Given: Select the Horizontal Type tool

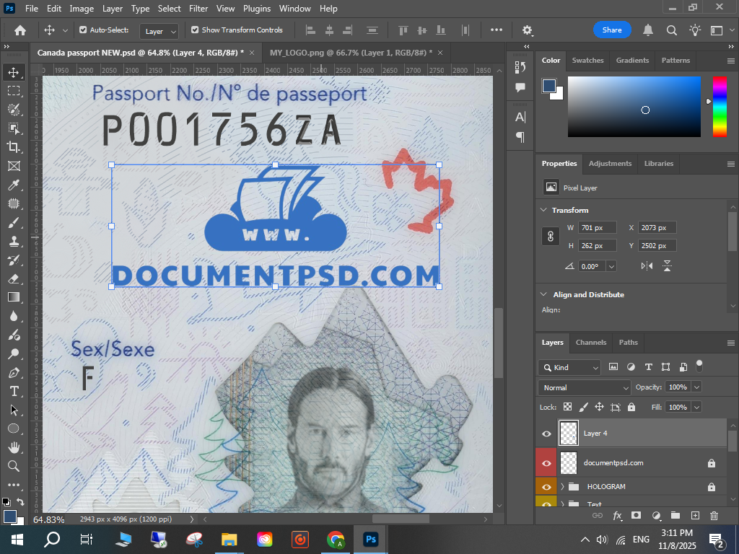Looking at the screenshot, I should point(13,391).
